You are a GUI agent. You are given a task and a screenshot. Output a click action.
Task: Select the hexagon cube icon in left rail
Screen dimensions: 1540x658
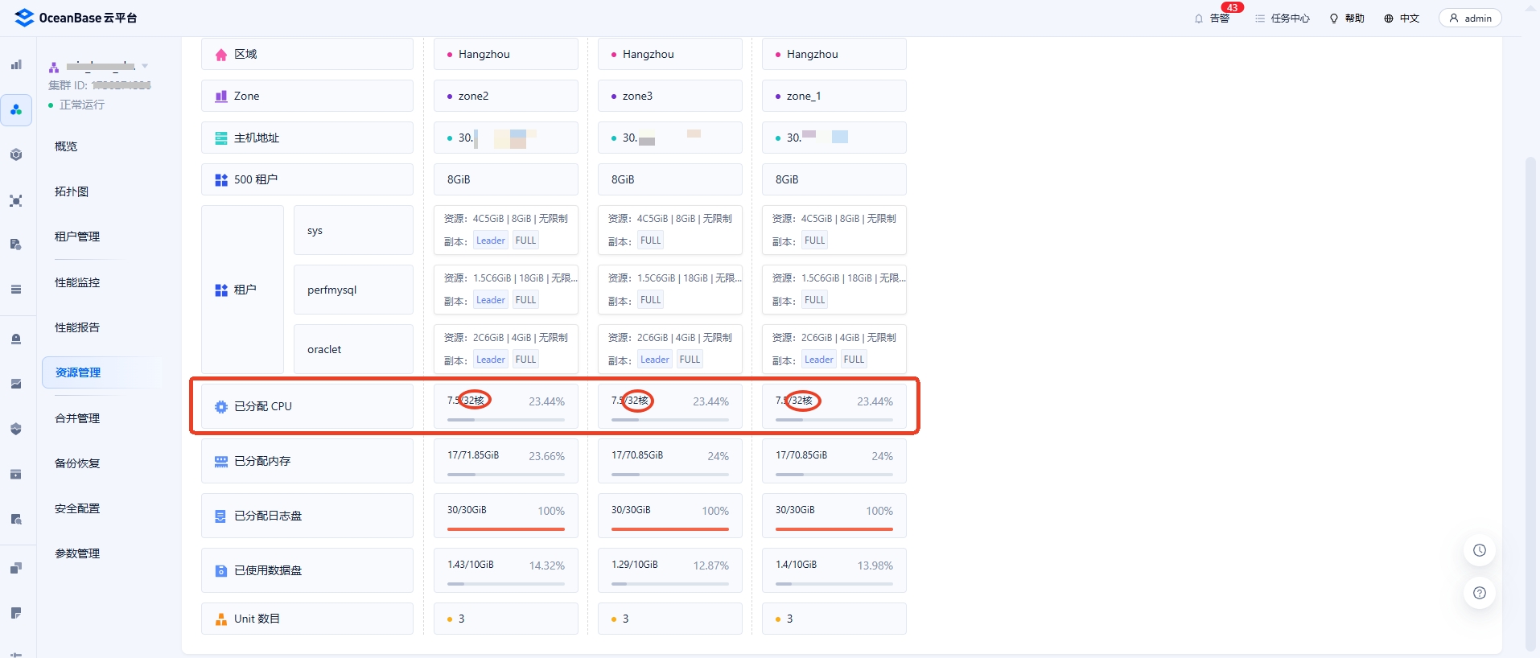pos(16,154)
